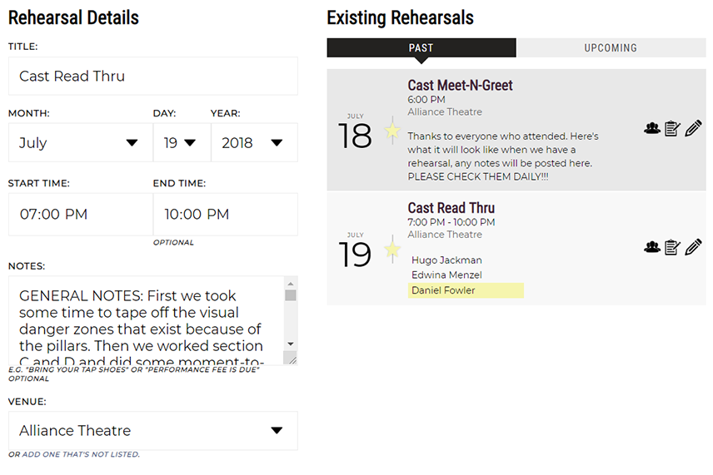Open the Year dropdown showing 2018
Screen dimensions: 713x475
254,142
